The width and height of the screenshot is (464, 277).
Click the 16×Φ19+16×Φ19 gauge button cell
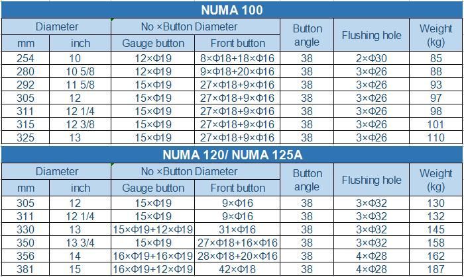click(x=153, y=256)
